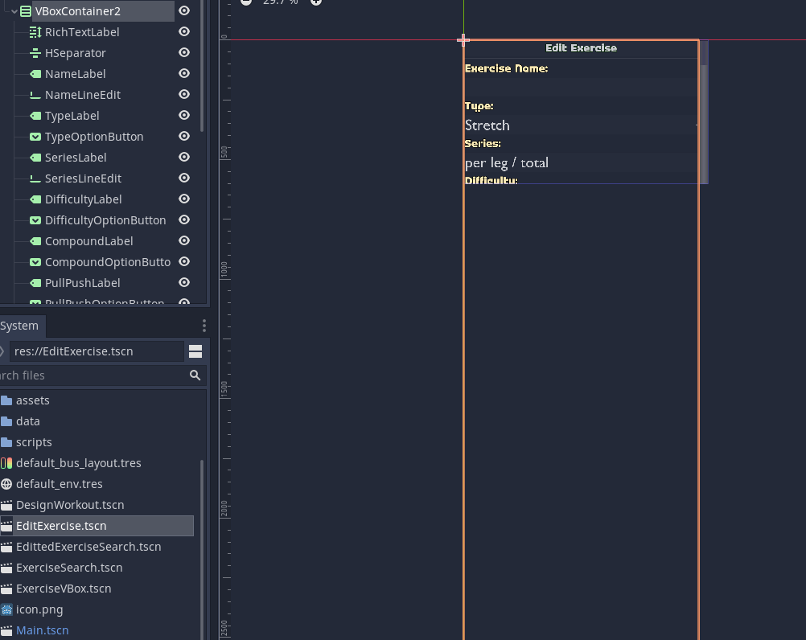The image size is (806, 640).
Task: Toggle visibility of DifficultyOptionButton
Action: (184, 219)
